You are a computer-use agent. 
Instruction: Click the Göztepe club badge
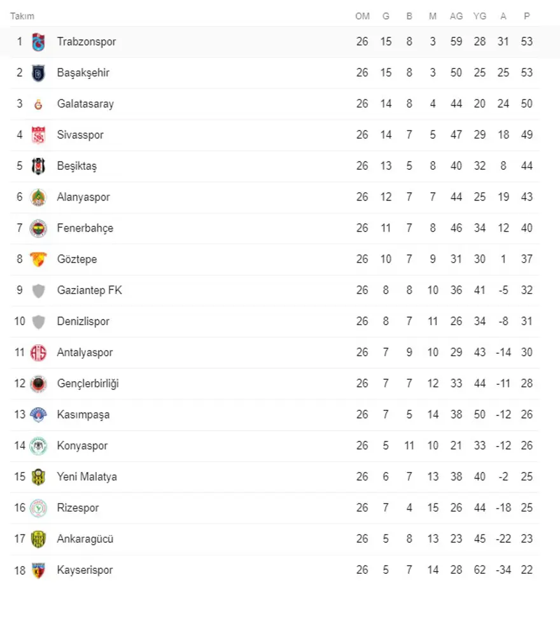coord(39,260)
